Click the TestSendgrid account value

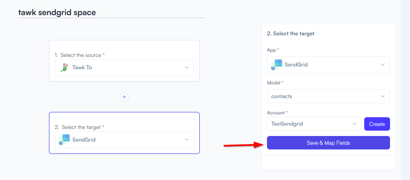[x=287, y=124]
